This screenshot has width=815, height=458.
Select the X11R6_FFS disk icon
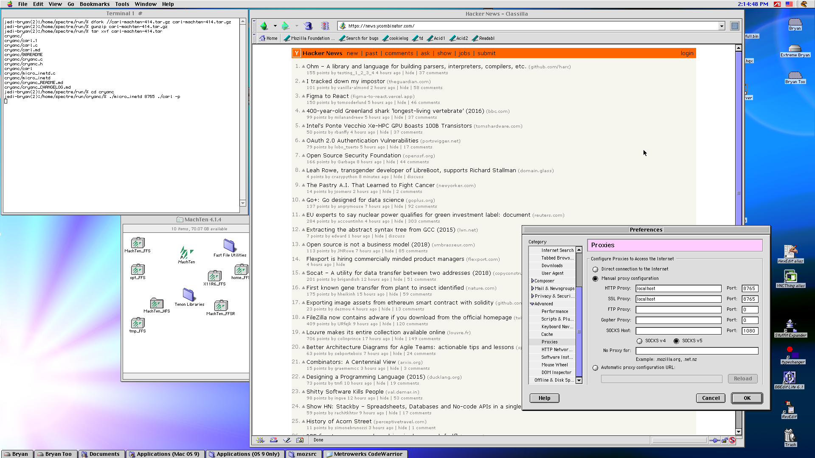(214, 276)
